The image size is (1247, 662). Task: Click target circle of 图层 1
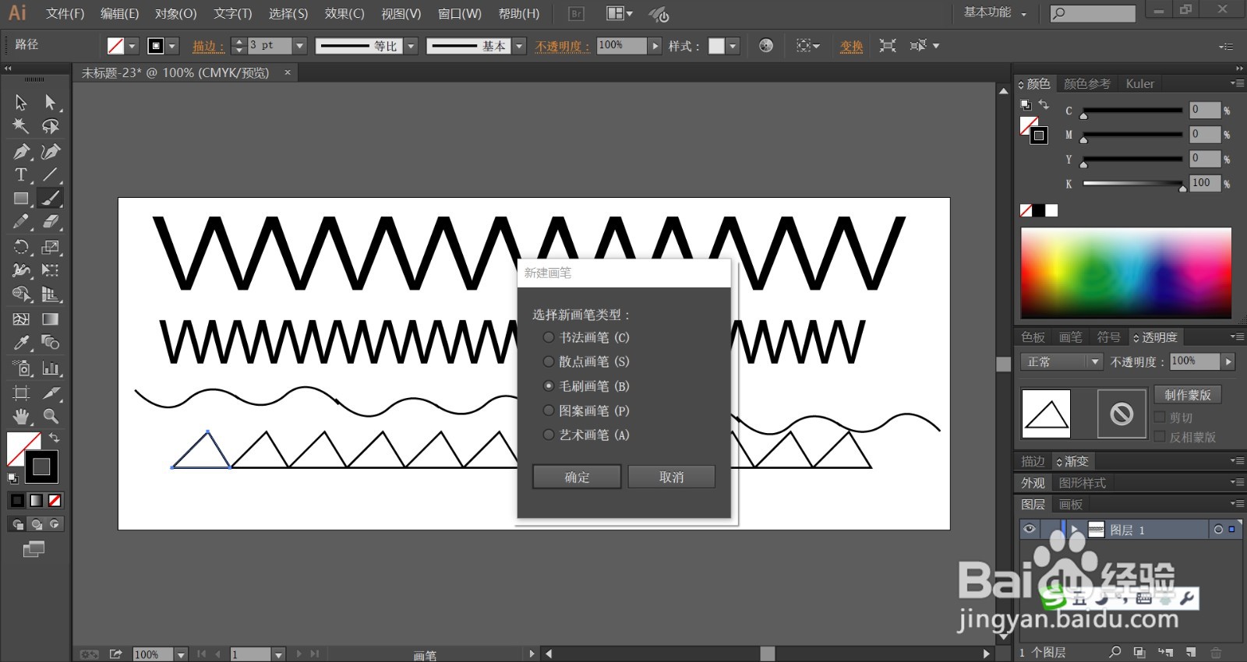coord(1218,530)
